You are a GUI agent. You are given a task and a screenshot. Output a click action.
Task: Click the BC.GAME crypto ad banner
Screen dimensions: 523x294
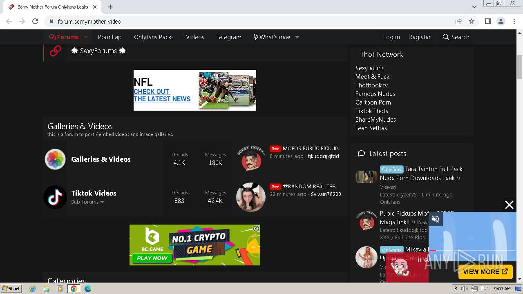tap(195, 245)
